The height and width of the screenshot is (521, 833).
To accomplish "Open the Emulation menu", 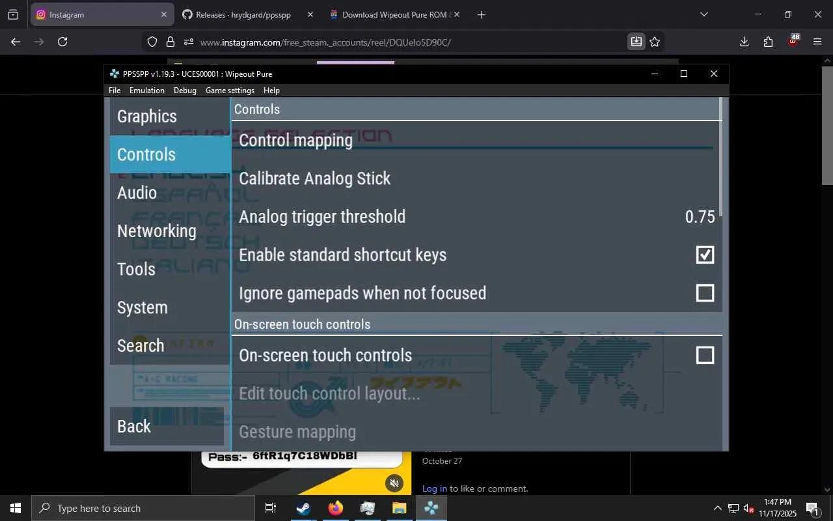I will pyautogui.click(x=147, y=91).
